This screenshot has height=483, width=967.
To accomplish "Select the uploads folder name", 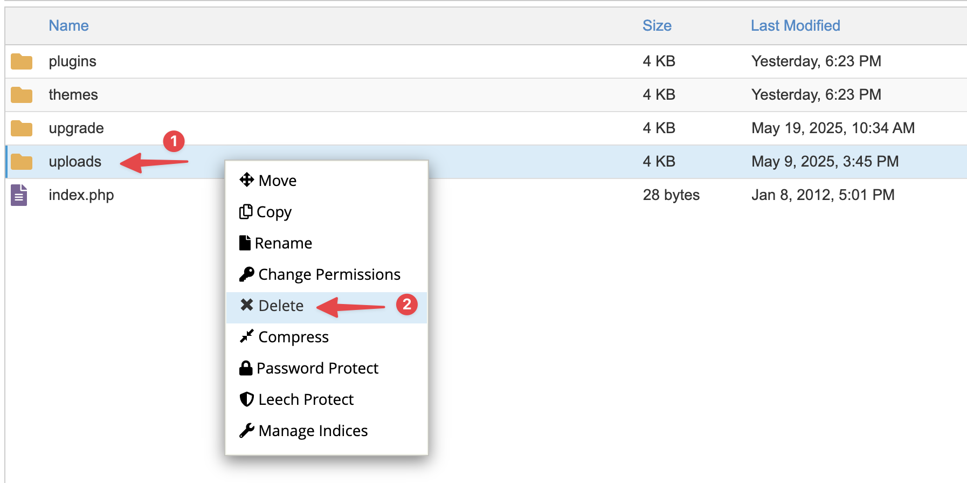I will point(75,162).
